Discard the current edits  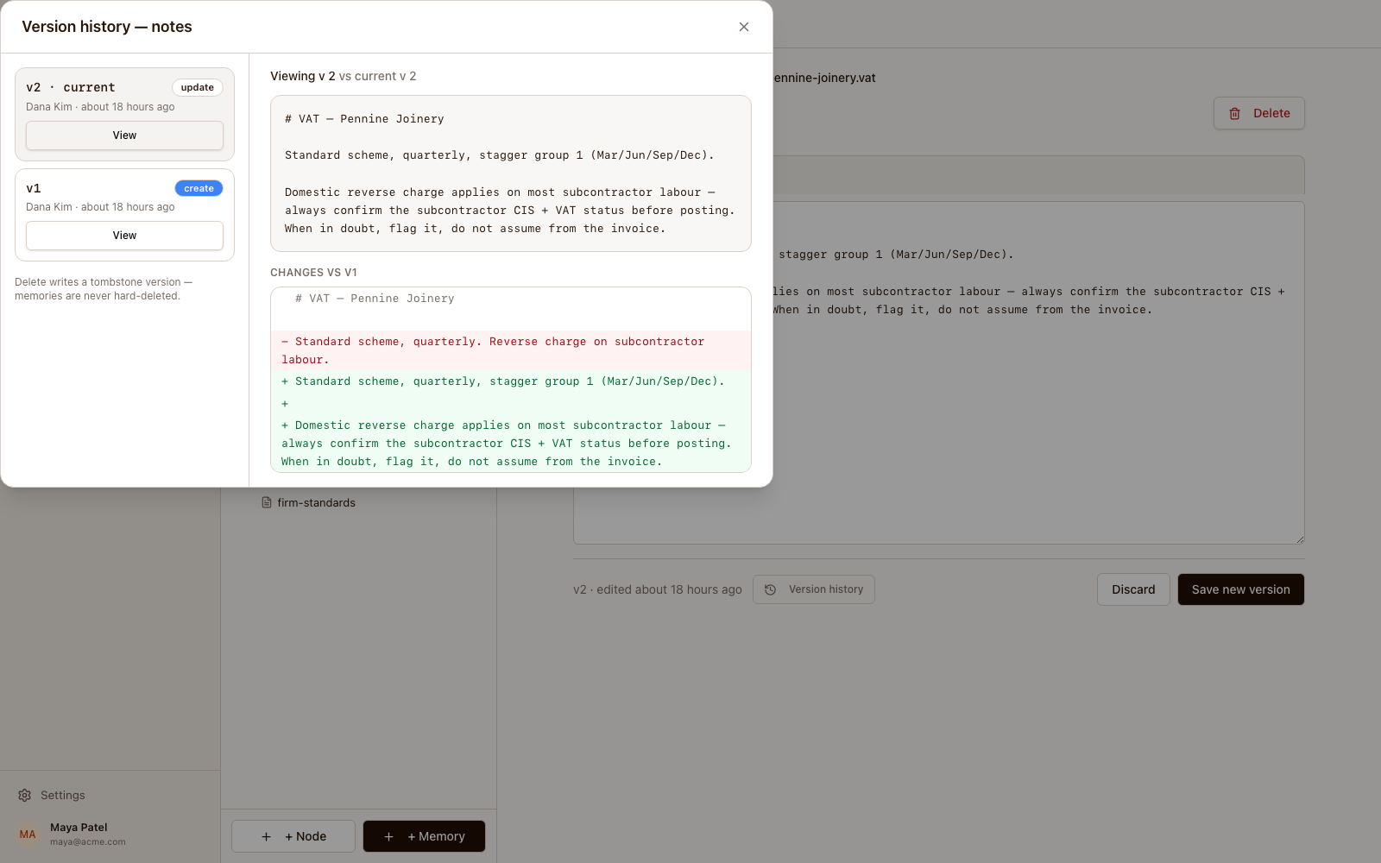click(1133, 589)
